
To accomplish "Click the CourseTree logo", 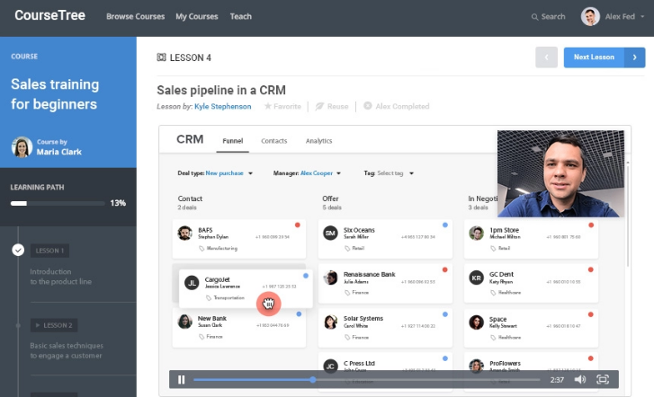I will [x=49, y=15].
